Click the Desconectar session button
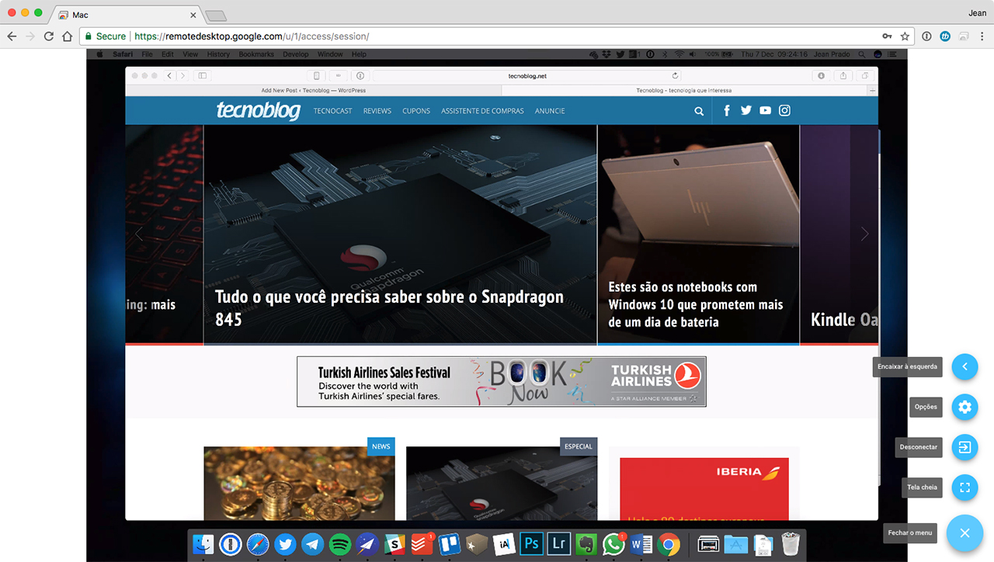The width and height of the screenshot is (994, 562). point(964,447)
